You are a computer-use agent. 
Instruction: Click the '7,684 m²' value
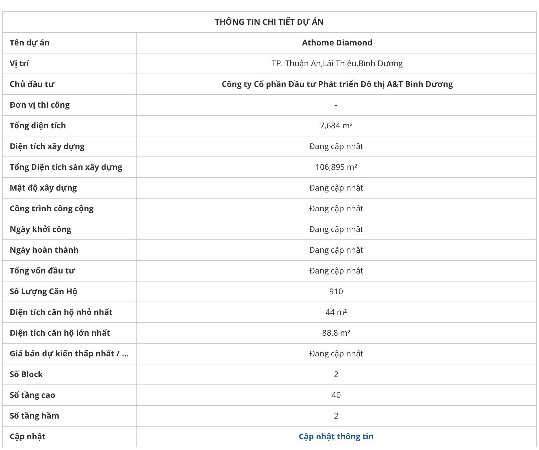(x=336, y=126)
